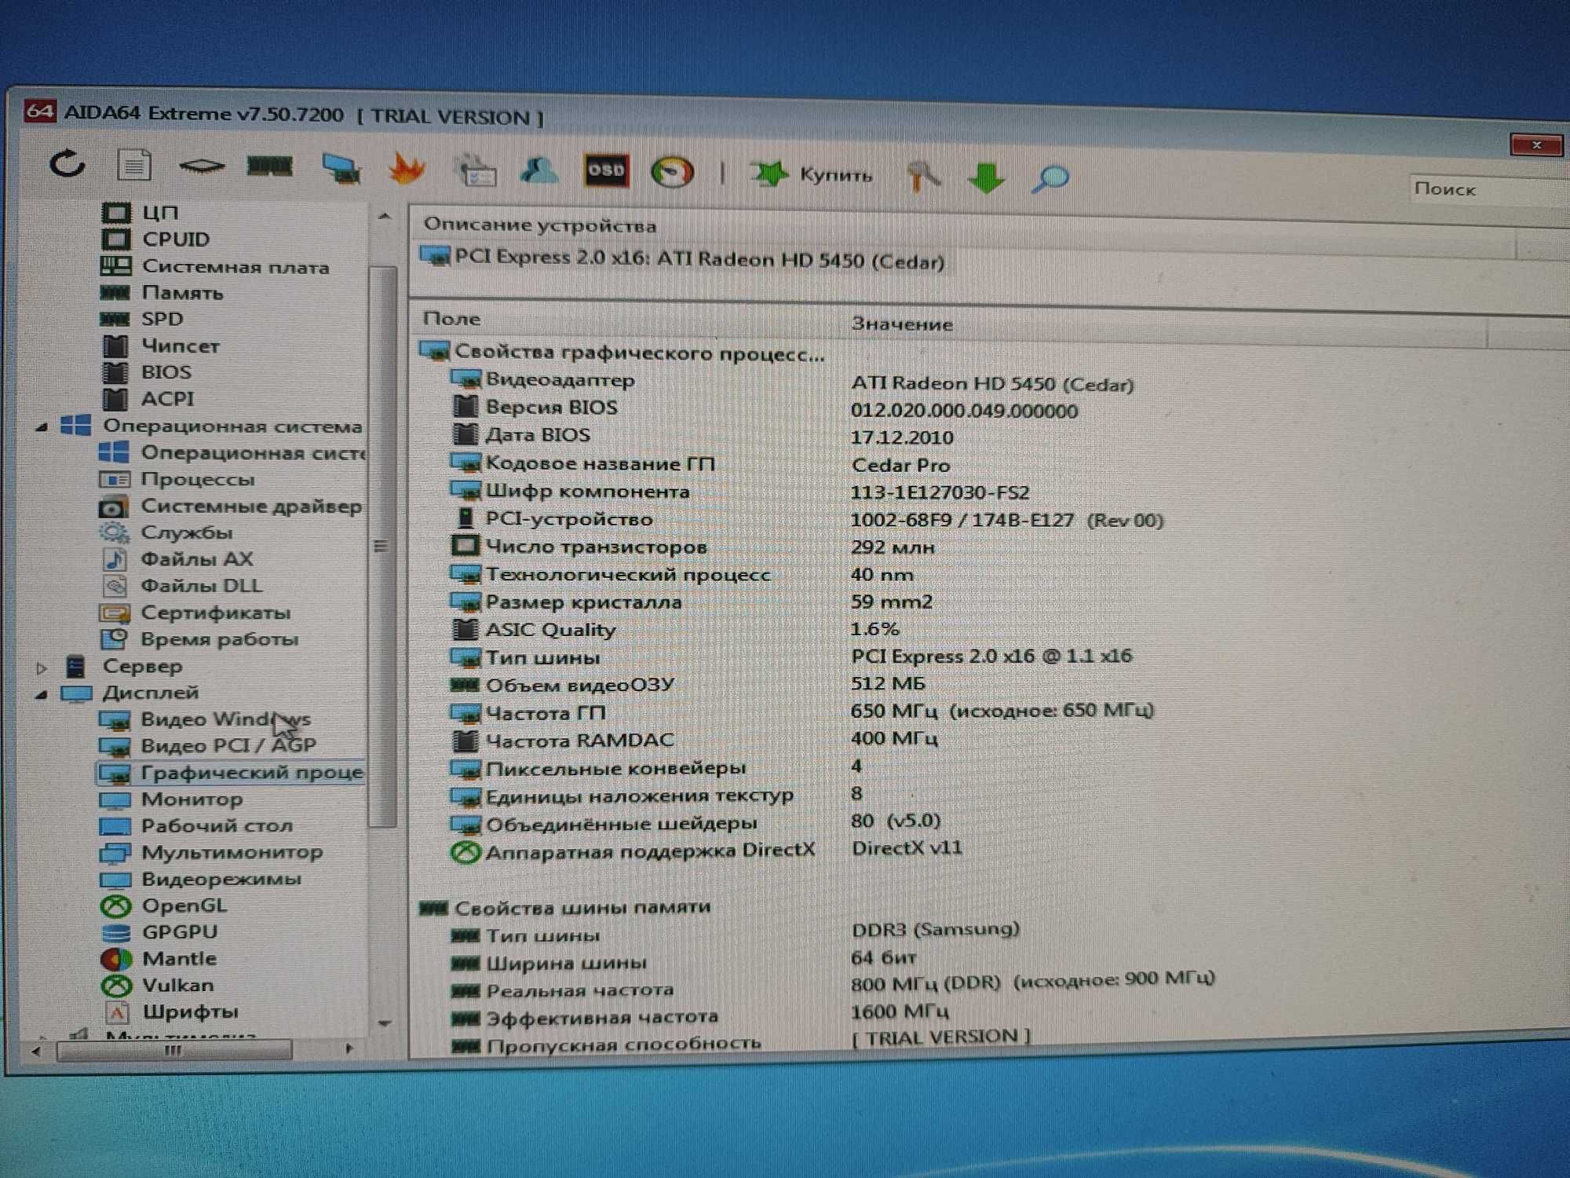Open the SensorPanel gauge icon
1570x1178 pixels.
pos(673,172)
